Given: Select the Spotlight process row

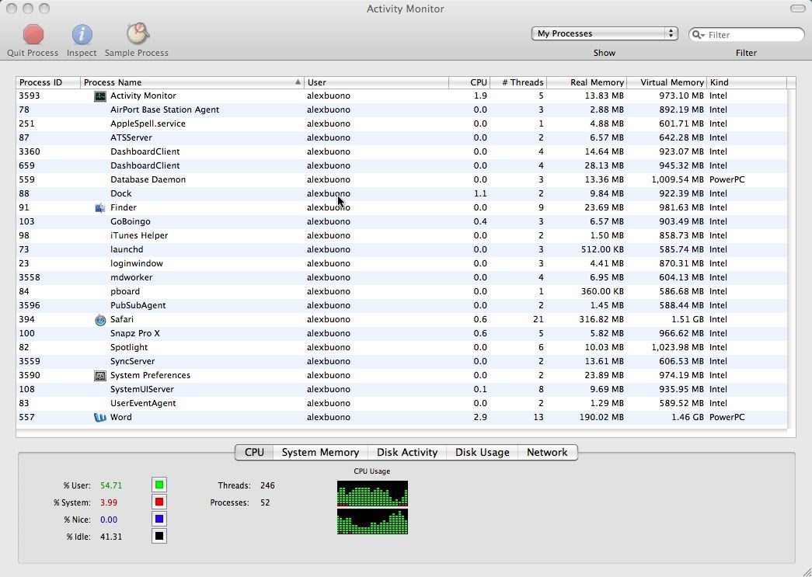Looking at the screenshot, I should click(x=402, y=347).
